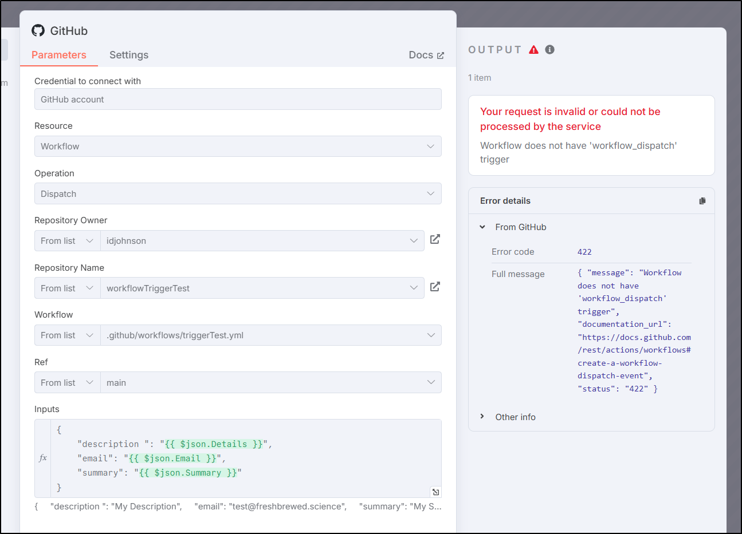Open the Repository Name external link icon
742x534 pixels.
coord(435,287)
